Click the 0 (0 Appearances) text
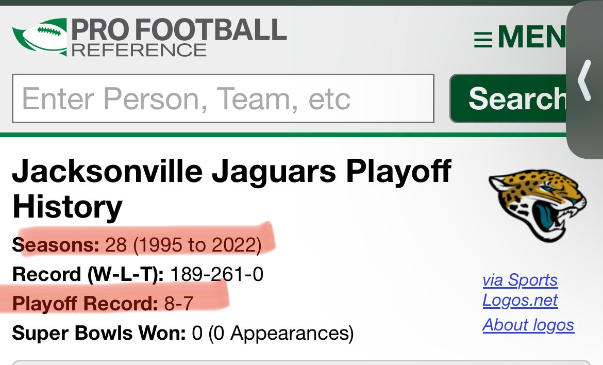Viewport: 603px width, 365px height. pyautogui.click(x=273, y=333)
